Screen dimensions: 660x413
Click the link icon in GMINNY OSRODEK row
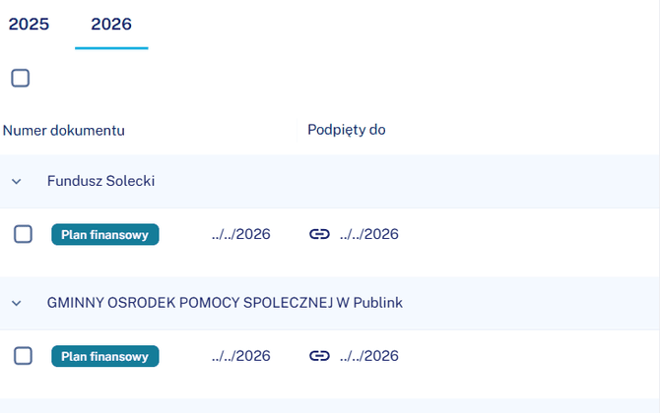(x=319, y=356)
